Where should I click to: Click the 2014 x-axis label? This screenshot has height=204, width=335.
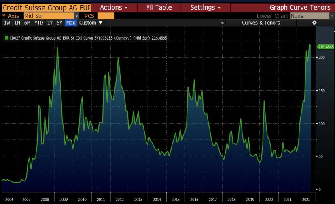click(157, 200)
